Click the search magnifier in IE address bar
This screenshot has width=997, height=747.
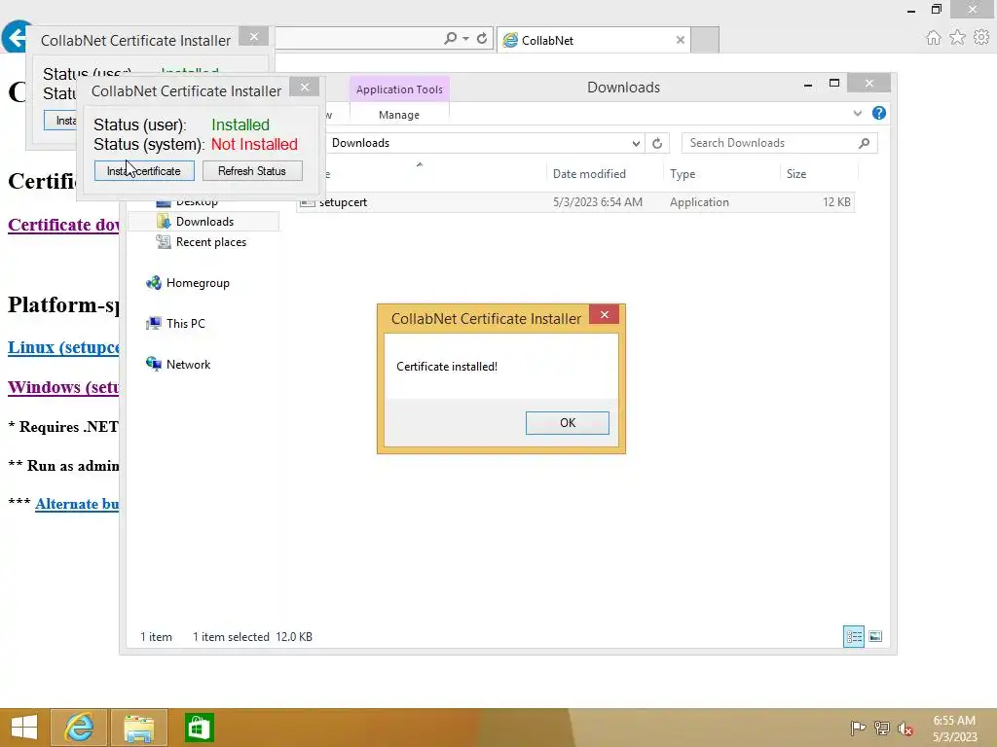click(450, 39)
